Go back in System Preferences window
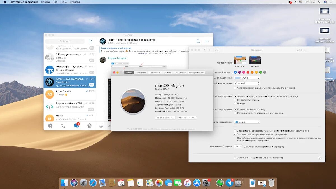This screenshot has height=189, width=336. pyautogui.click(x=205, y=50)
